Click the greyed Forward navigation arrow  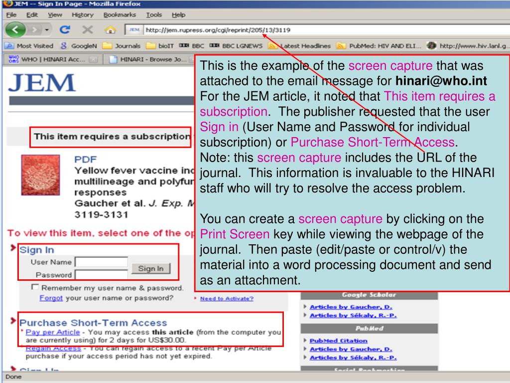[34, 30]
